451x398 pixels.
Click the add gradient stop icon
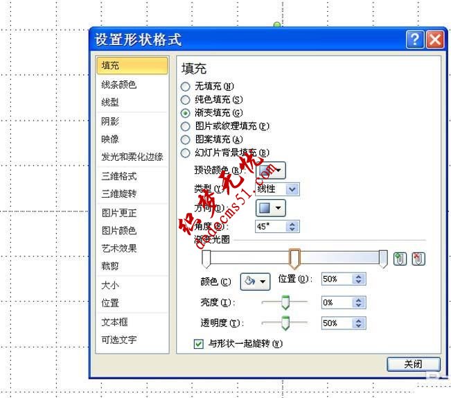pos(400,259)
